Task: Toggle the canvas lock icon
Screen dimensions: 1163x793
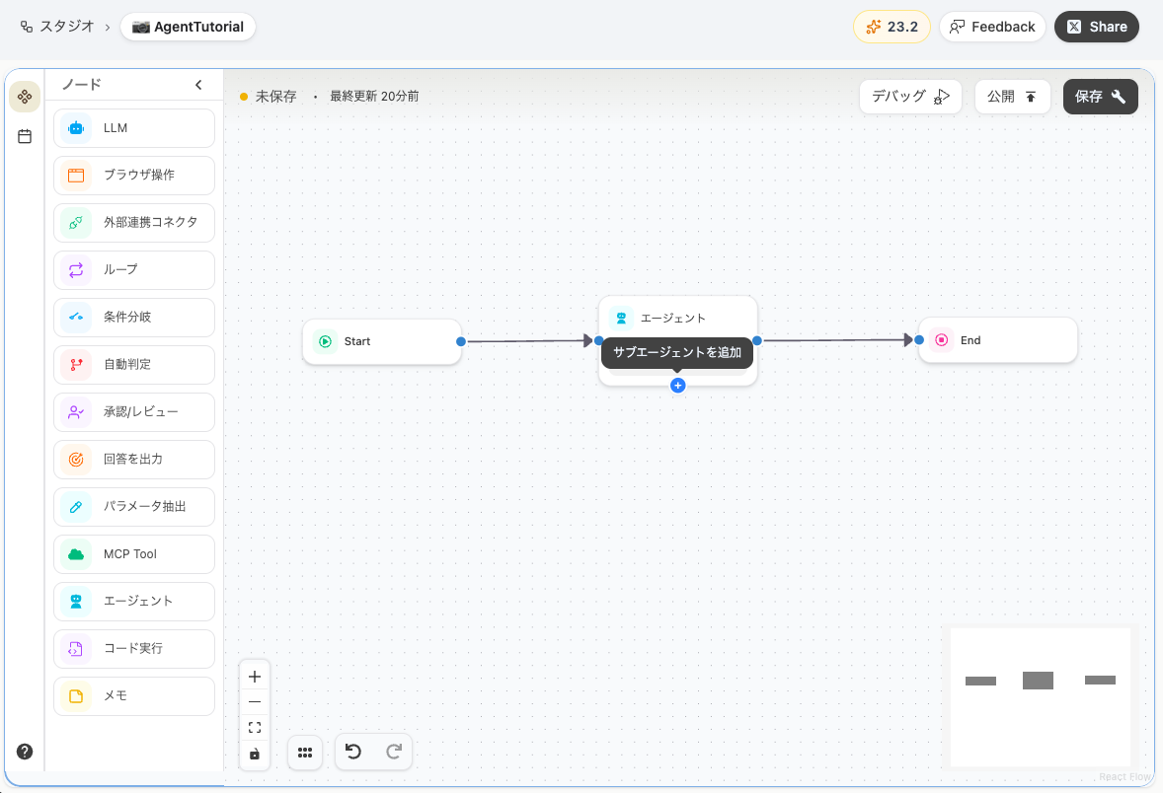Action: coord(255,755)
